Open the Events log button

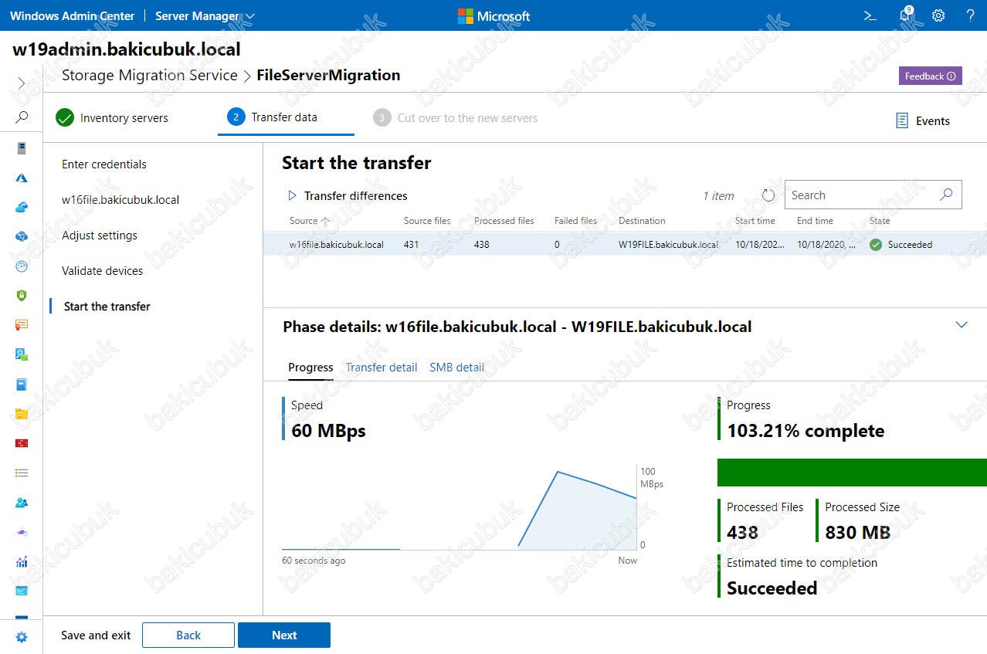click(923, 120)
